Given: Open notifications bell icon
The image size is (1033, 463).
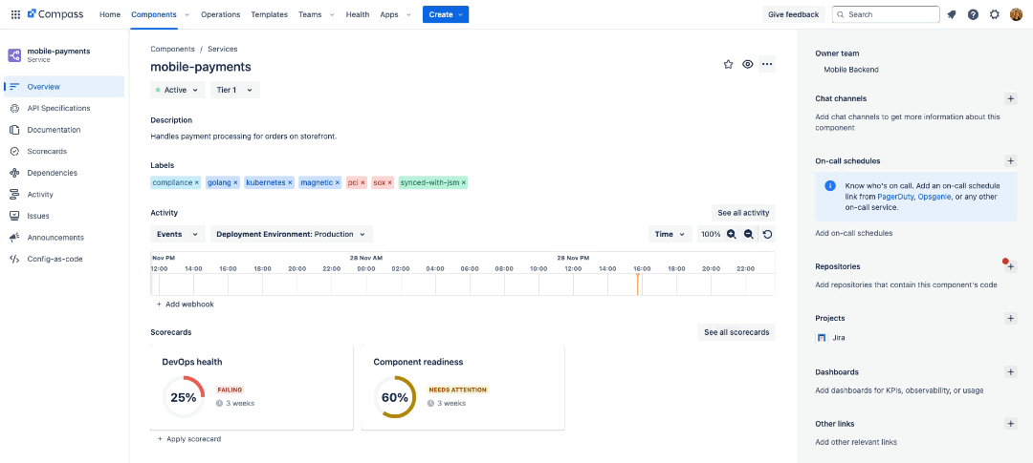Looking at the screenshot, I should click(952, 14).
